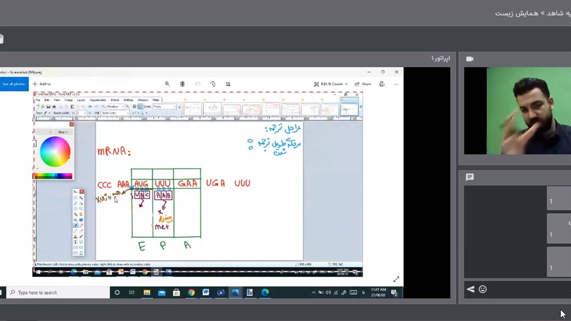The height and width of the screenshot is (321, 571).
Task: Click the print icon in Photos
Action: (x=382, y=84)
